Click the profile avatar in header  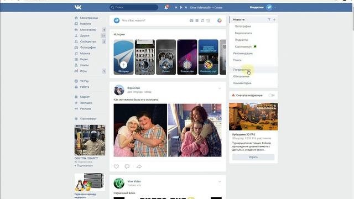coord(269,7)
